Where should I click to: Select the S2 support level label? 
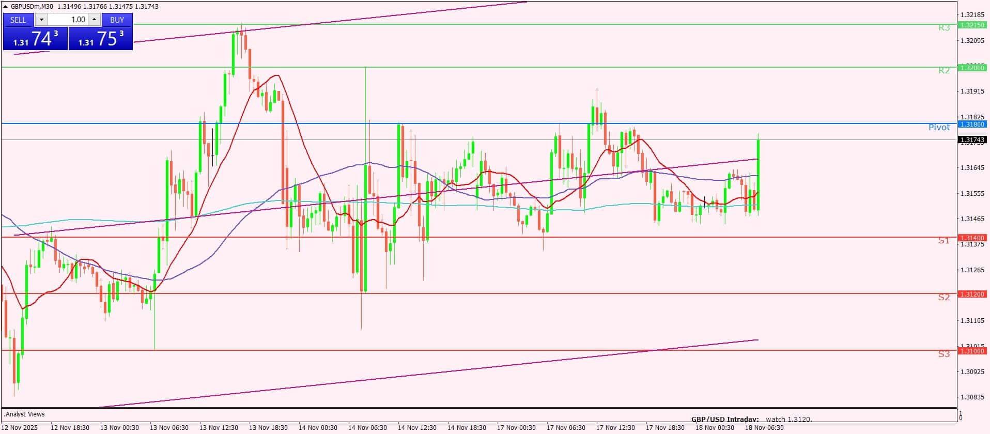944,297
